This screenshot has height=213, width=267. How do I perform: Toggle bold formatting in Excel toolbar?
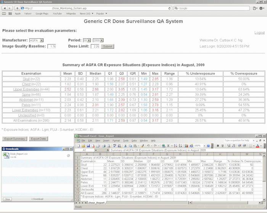click(x=217, y=145)
